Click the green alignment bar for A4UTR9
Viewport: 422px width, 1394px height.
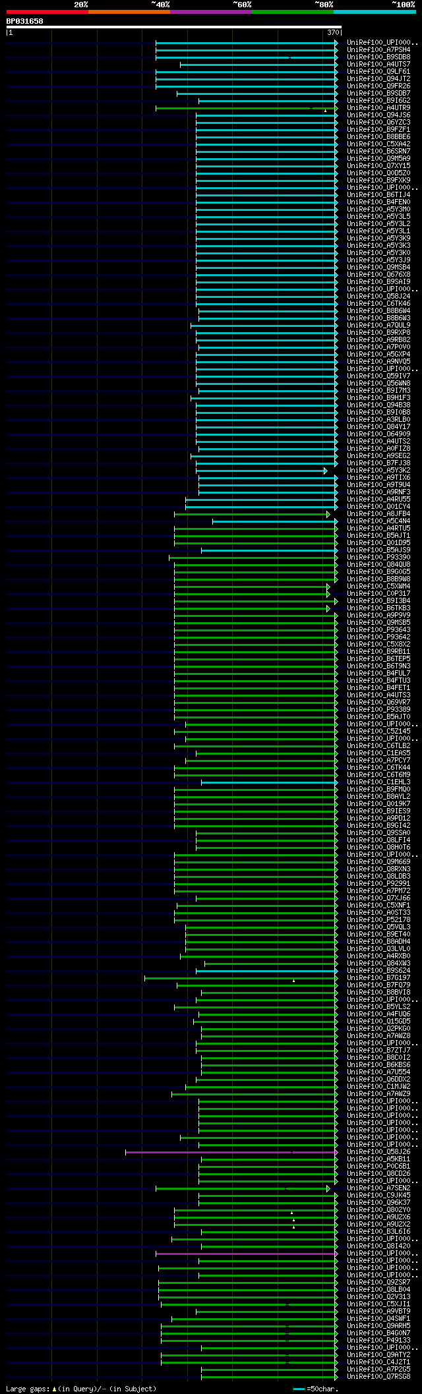coord(247,108)
